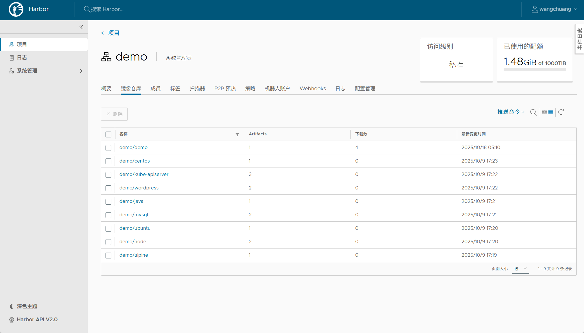Click the Harbor lighthouse logo
Image resolution: width=584 pixels, height=333 pixels.
point(16,9)
